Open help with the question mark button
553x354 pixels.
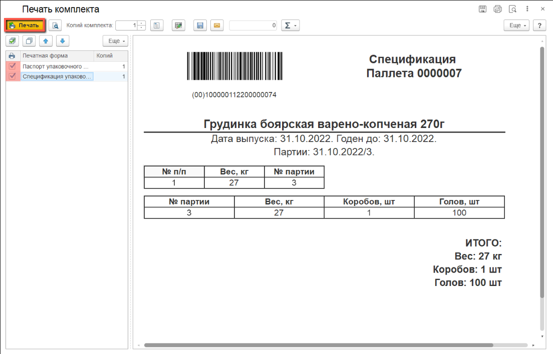pos(539,25)
